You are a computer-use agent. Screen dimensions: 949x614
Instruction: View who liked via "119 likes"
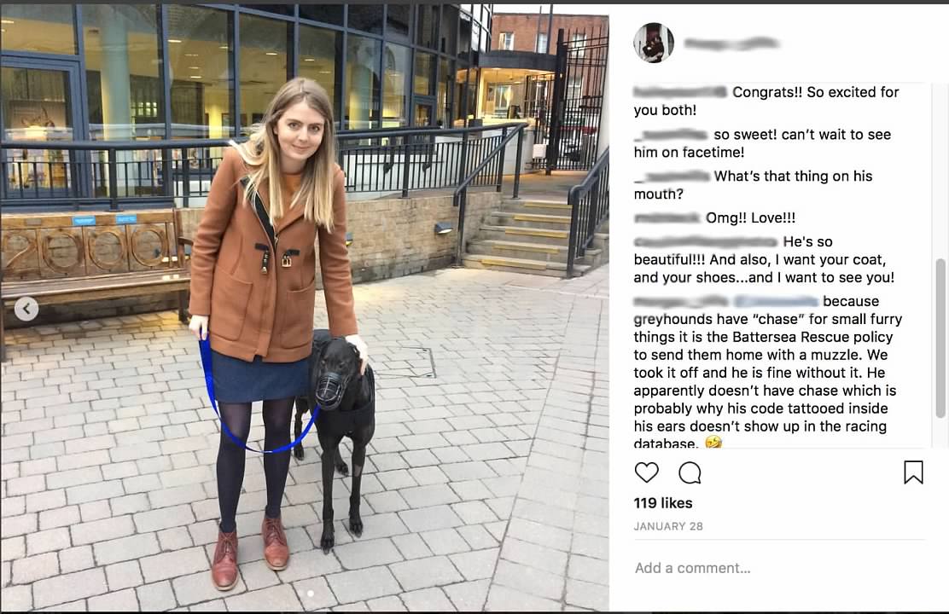coord(663,502)
